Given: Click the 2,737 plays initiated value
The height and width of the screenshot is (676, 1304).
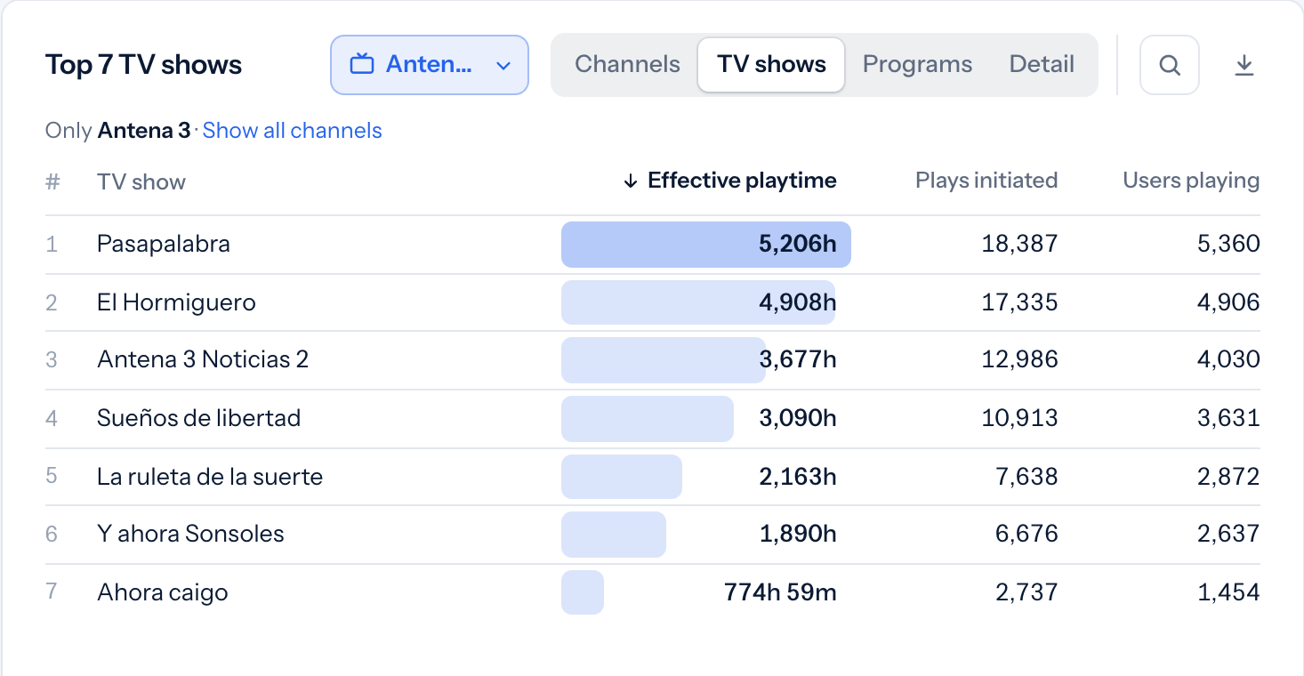Looking at the screenshot, I should 1026,592.
